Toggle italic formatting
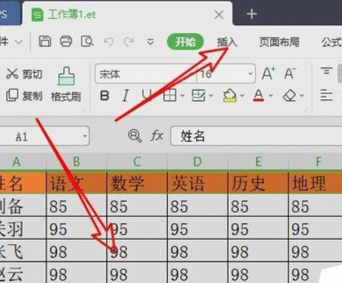The width and height of the screenshot is (342, 283). [125, 96]
